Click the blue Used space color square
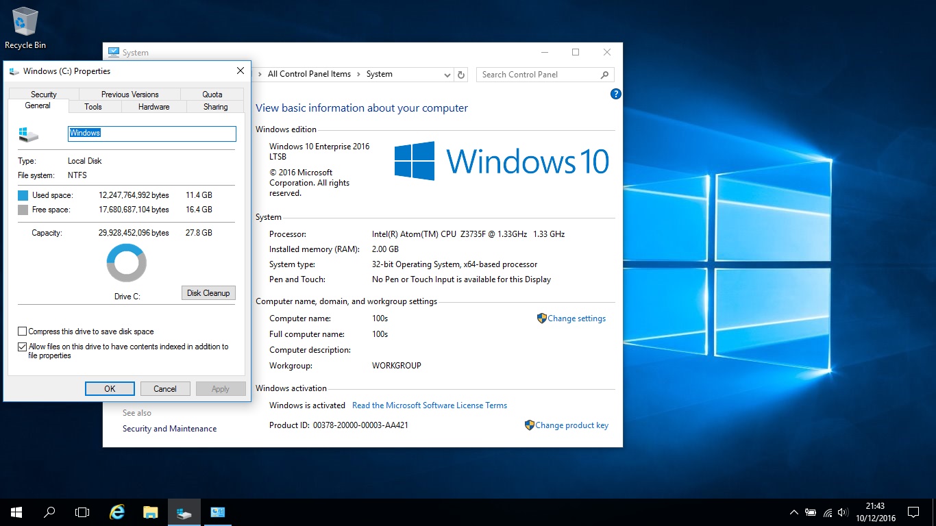The image size is (936, 526). coord(23,195)
